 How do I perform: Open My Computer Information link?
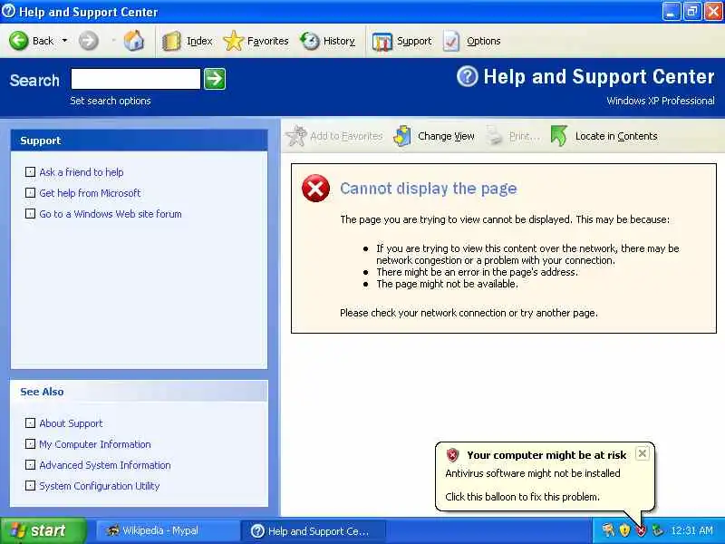(95, 444)
